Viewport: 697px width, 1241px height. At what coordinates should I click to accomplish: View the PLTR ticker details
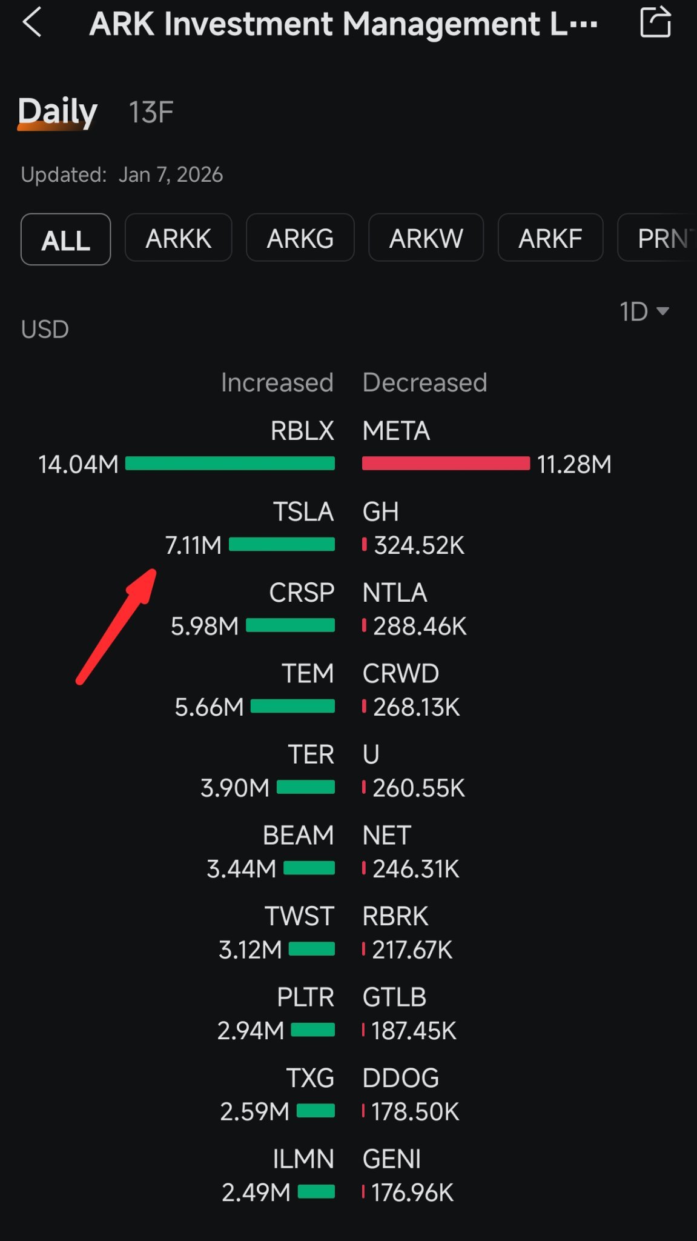pyautogui.click(x=305, y=997)
